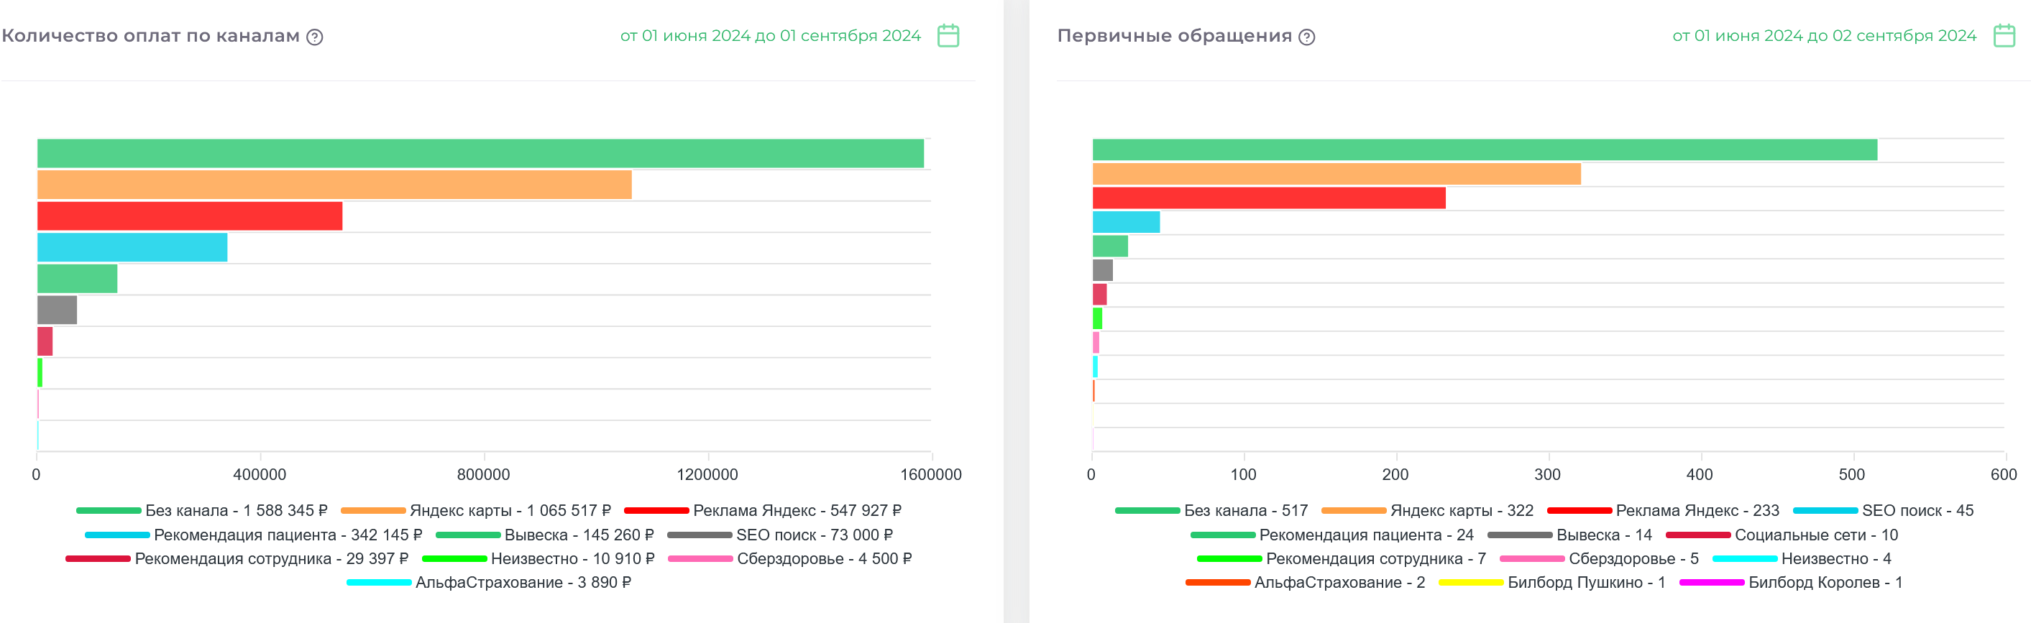Toggle legend Неизвестно - 4
This screenshot has width=2031, height=623.
pyautogui.click(x=1802, y=558)
